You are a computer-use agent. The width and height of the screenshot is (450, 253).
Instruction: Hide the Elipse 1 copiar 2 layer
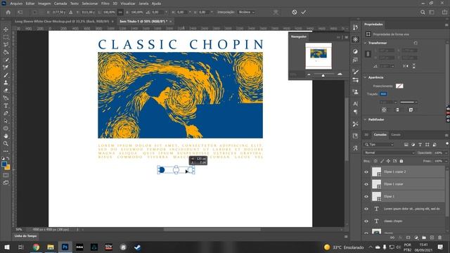click(366, 171)
